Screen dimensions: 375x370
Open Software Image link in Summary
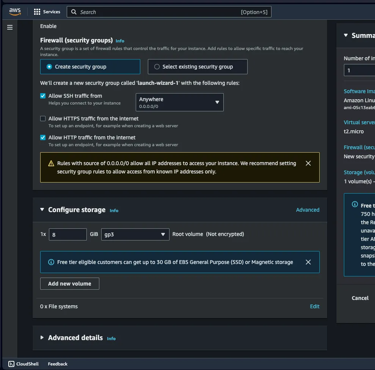[359, 91]
